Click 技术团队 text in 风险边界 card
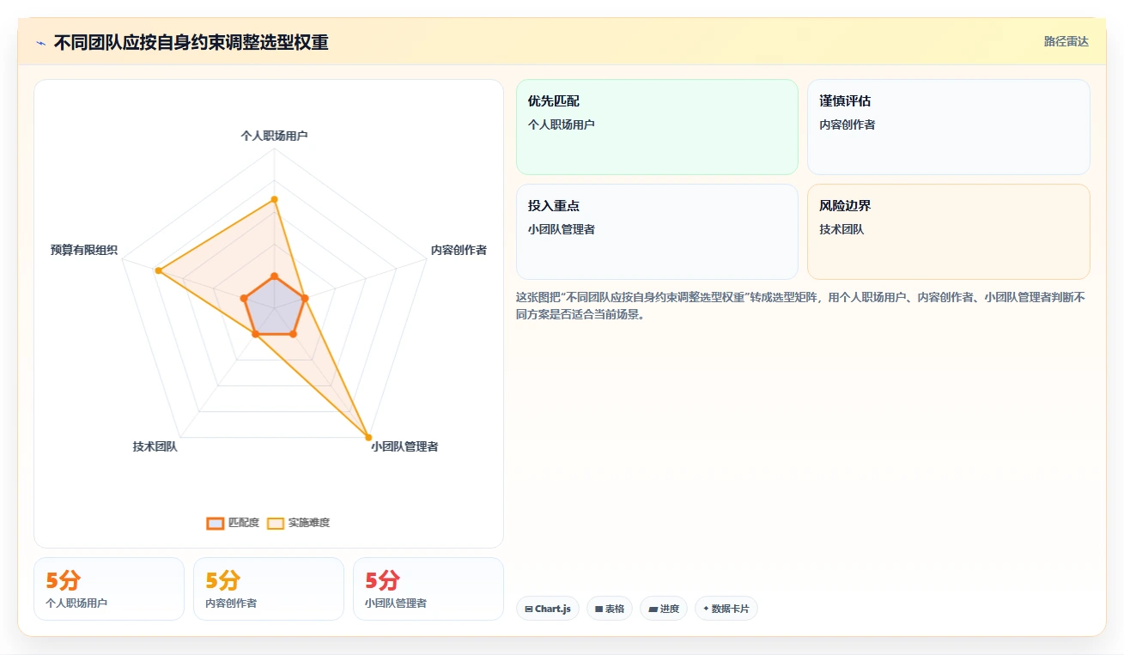The image size is (1124, 655). (842, 229)
